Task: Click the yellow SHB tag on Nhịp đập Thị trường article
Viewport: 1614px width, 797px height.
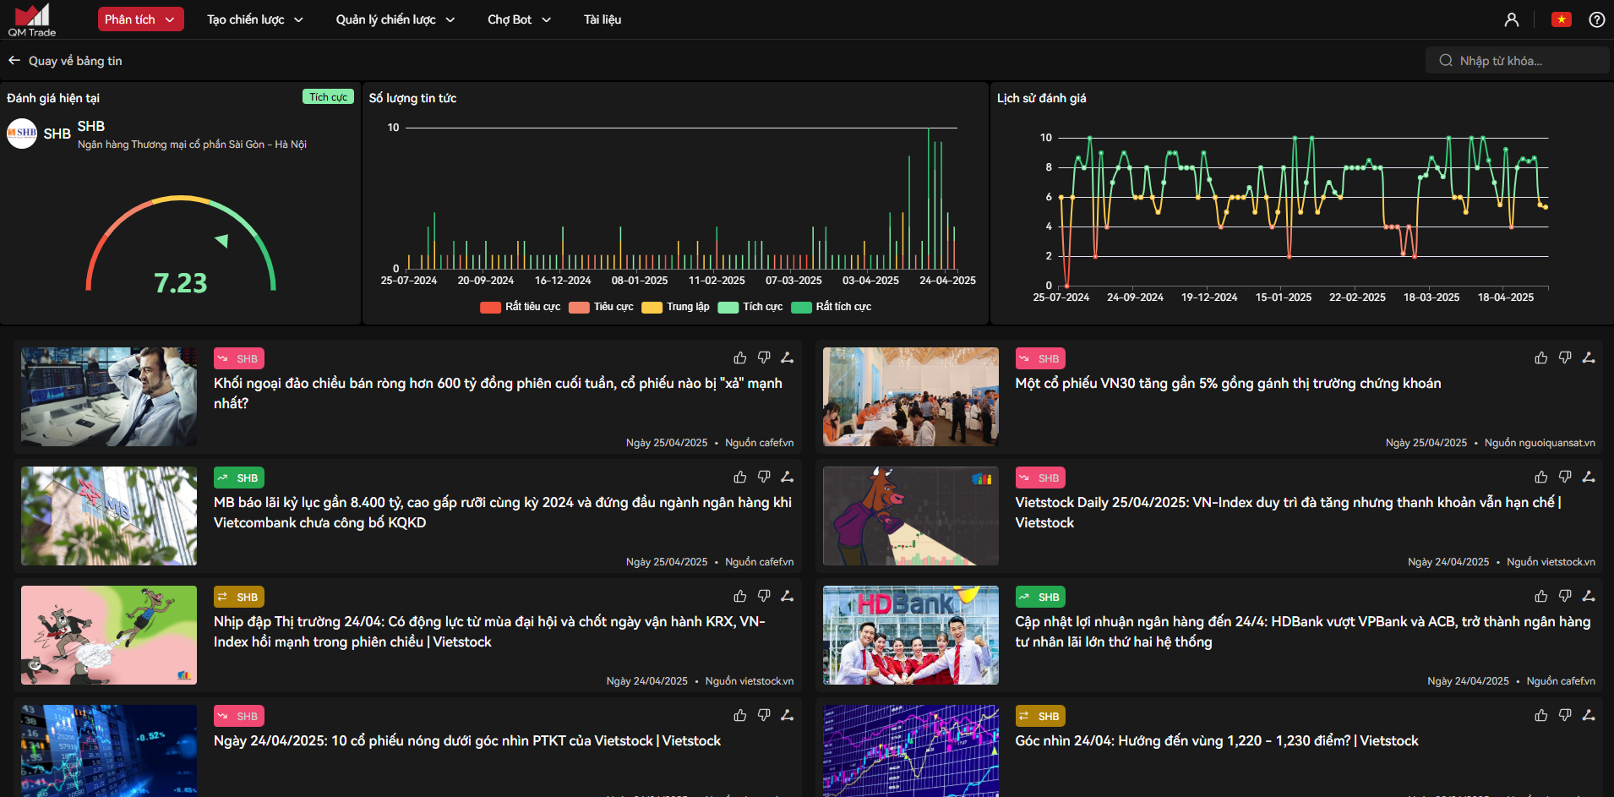Action: pyautogui.click(x=239, y=597)
